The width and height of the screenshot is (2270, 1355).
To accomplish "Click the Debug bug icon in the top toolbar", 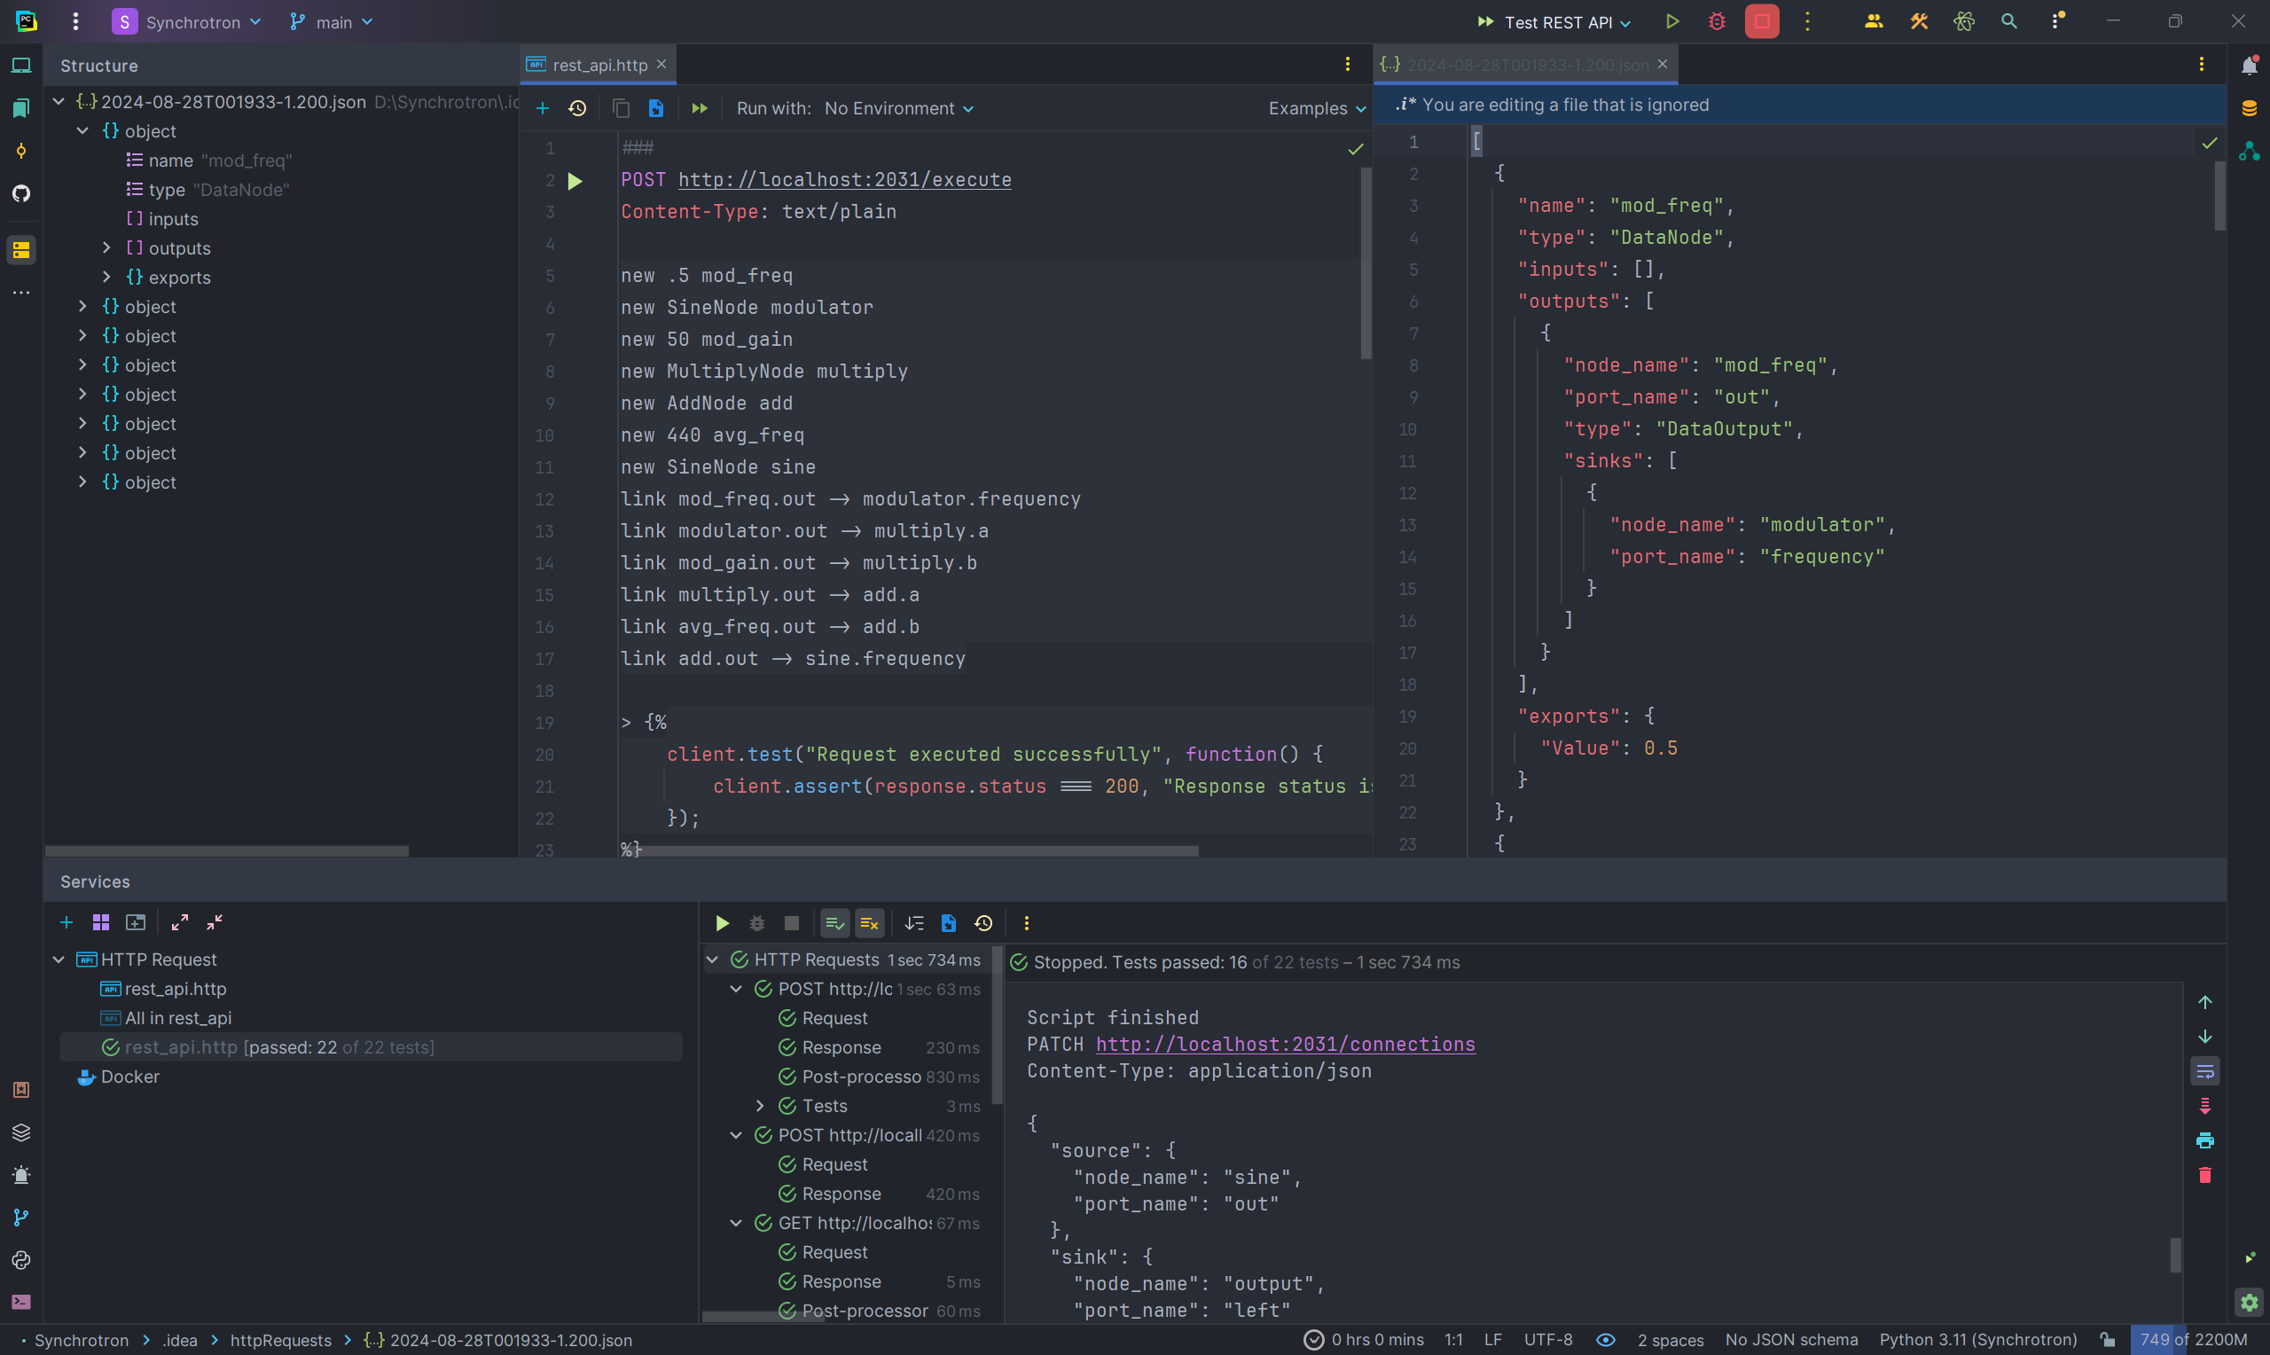I will pyautogui.click(x=1717, y=22).
